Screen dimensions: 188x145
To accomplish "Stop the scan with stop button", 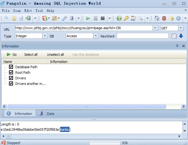I will (x=103, y=18).
